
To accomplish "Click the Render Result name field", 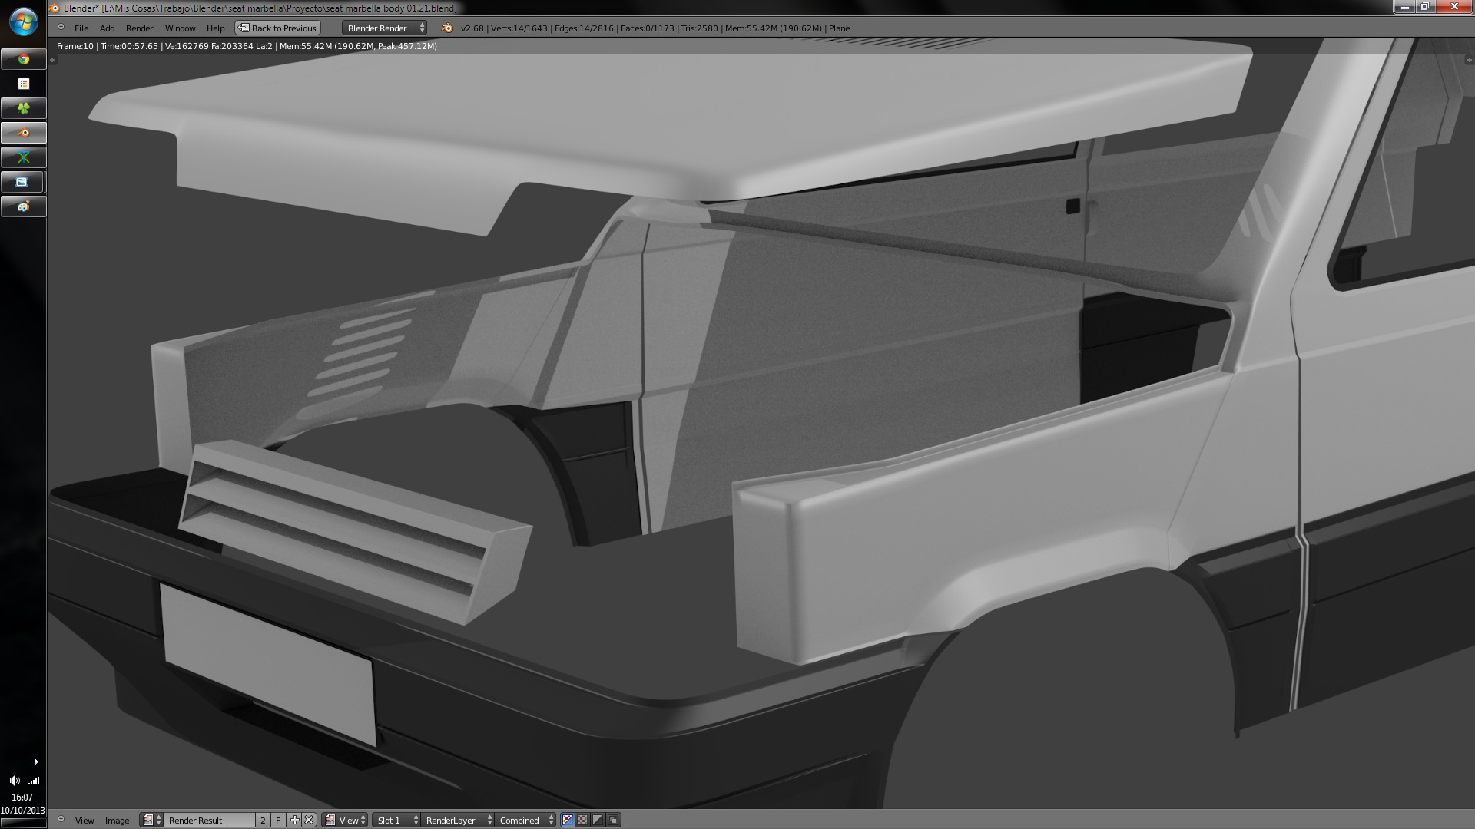I will [209, 820].
